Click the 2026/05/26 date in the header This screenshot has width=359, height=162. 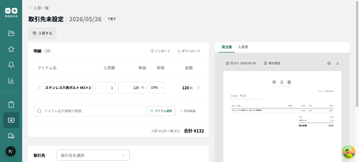(85, 19)
